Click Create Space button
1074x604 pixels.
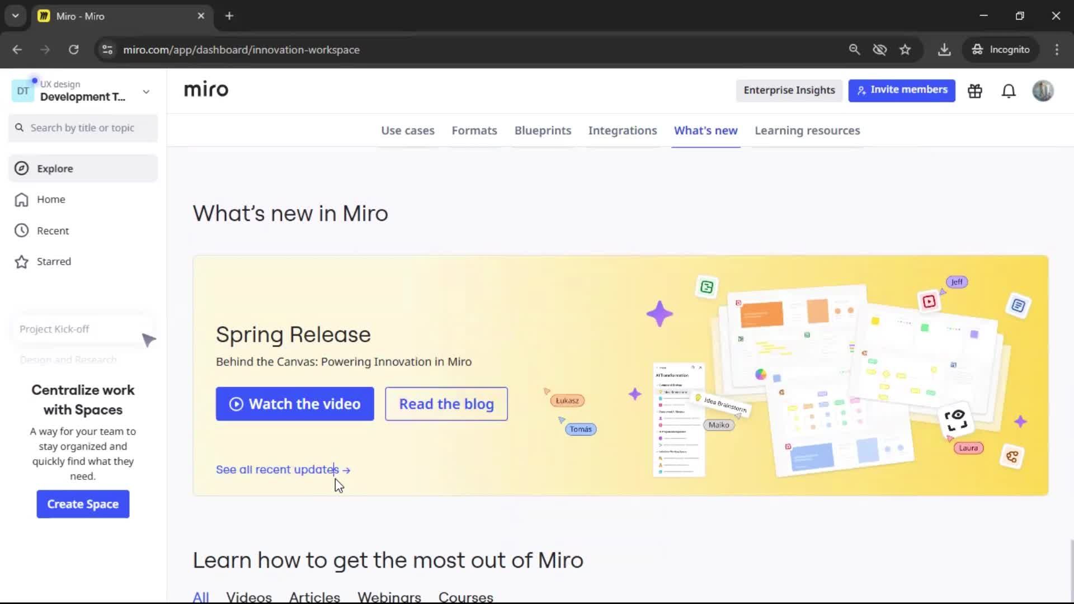[x=83, y=504]
